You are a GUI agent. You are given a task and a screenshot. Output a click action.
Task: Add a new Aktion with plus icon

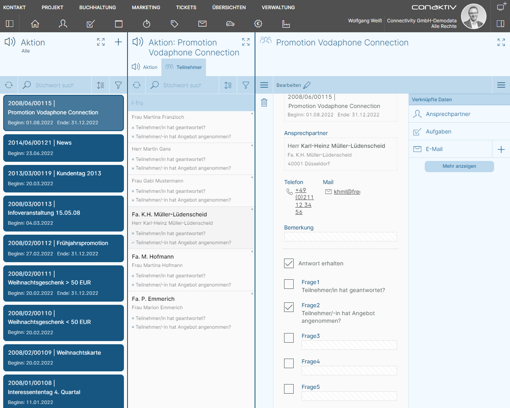[118, 42]
